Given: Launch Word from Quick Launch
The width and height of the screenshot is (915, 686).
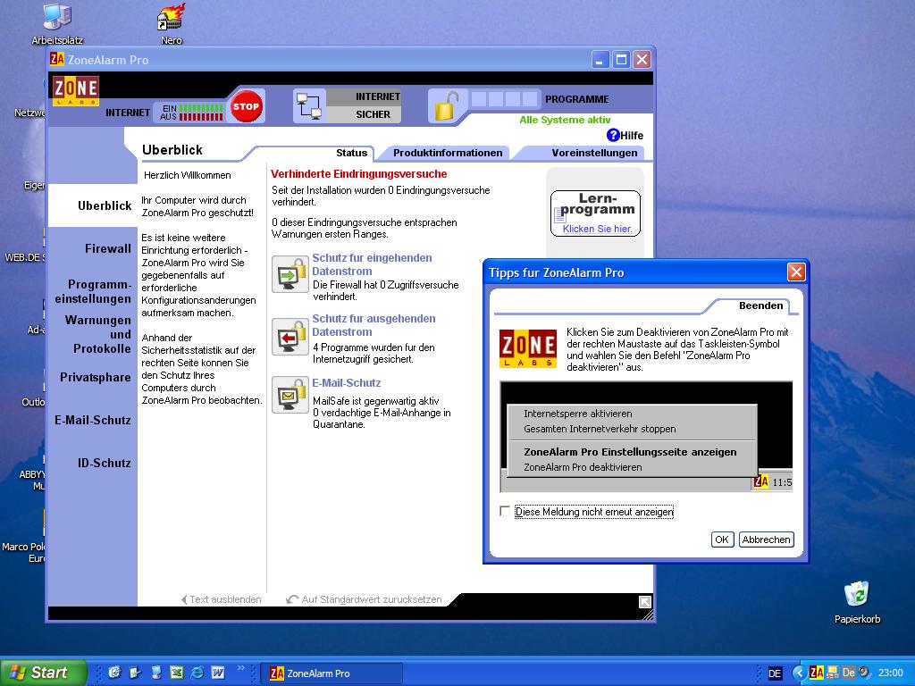Looking at the screenshot, I should pos(218,673).
